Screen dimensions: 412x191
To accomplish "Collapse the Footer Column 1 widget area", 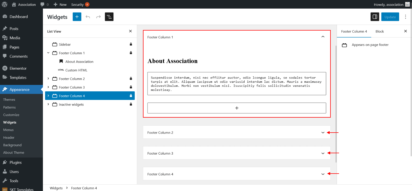I will (x=323, y=37).
